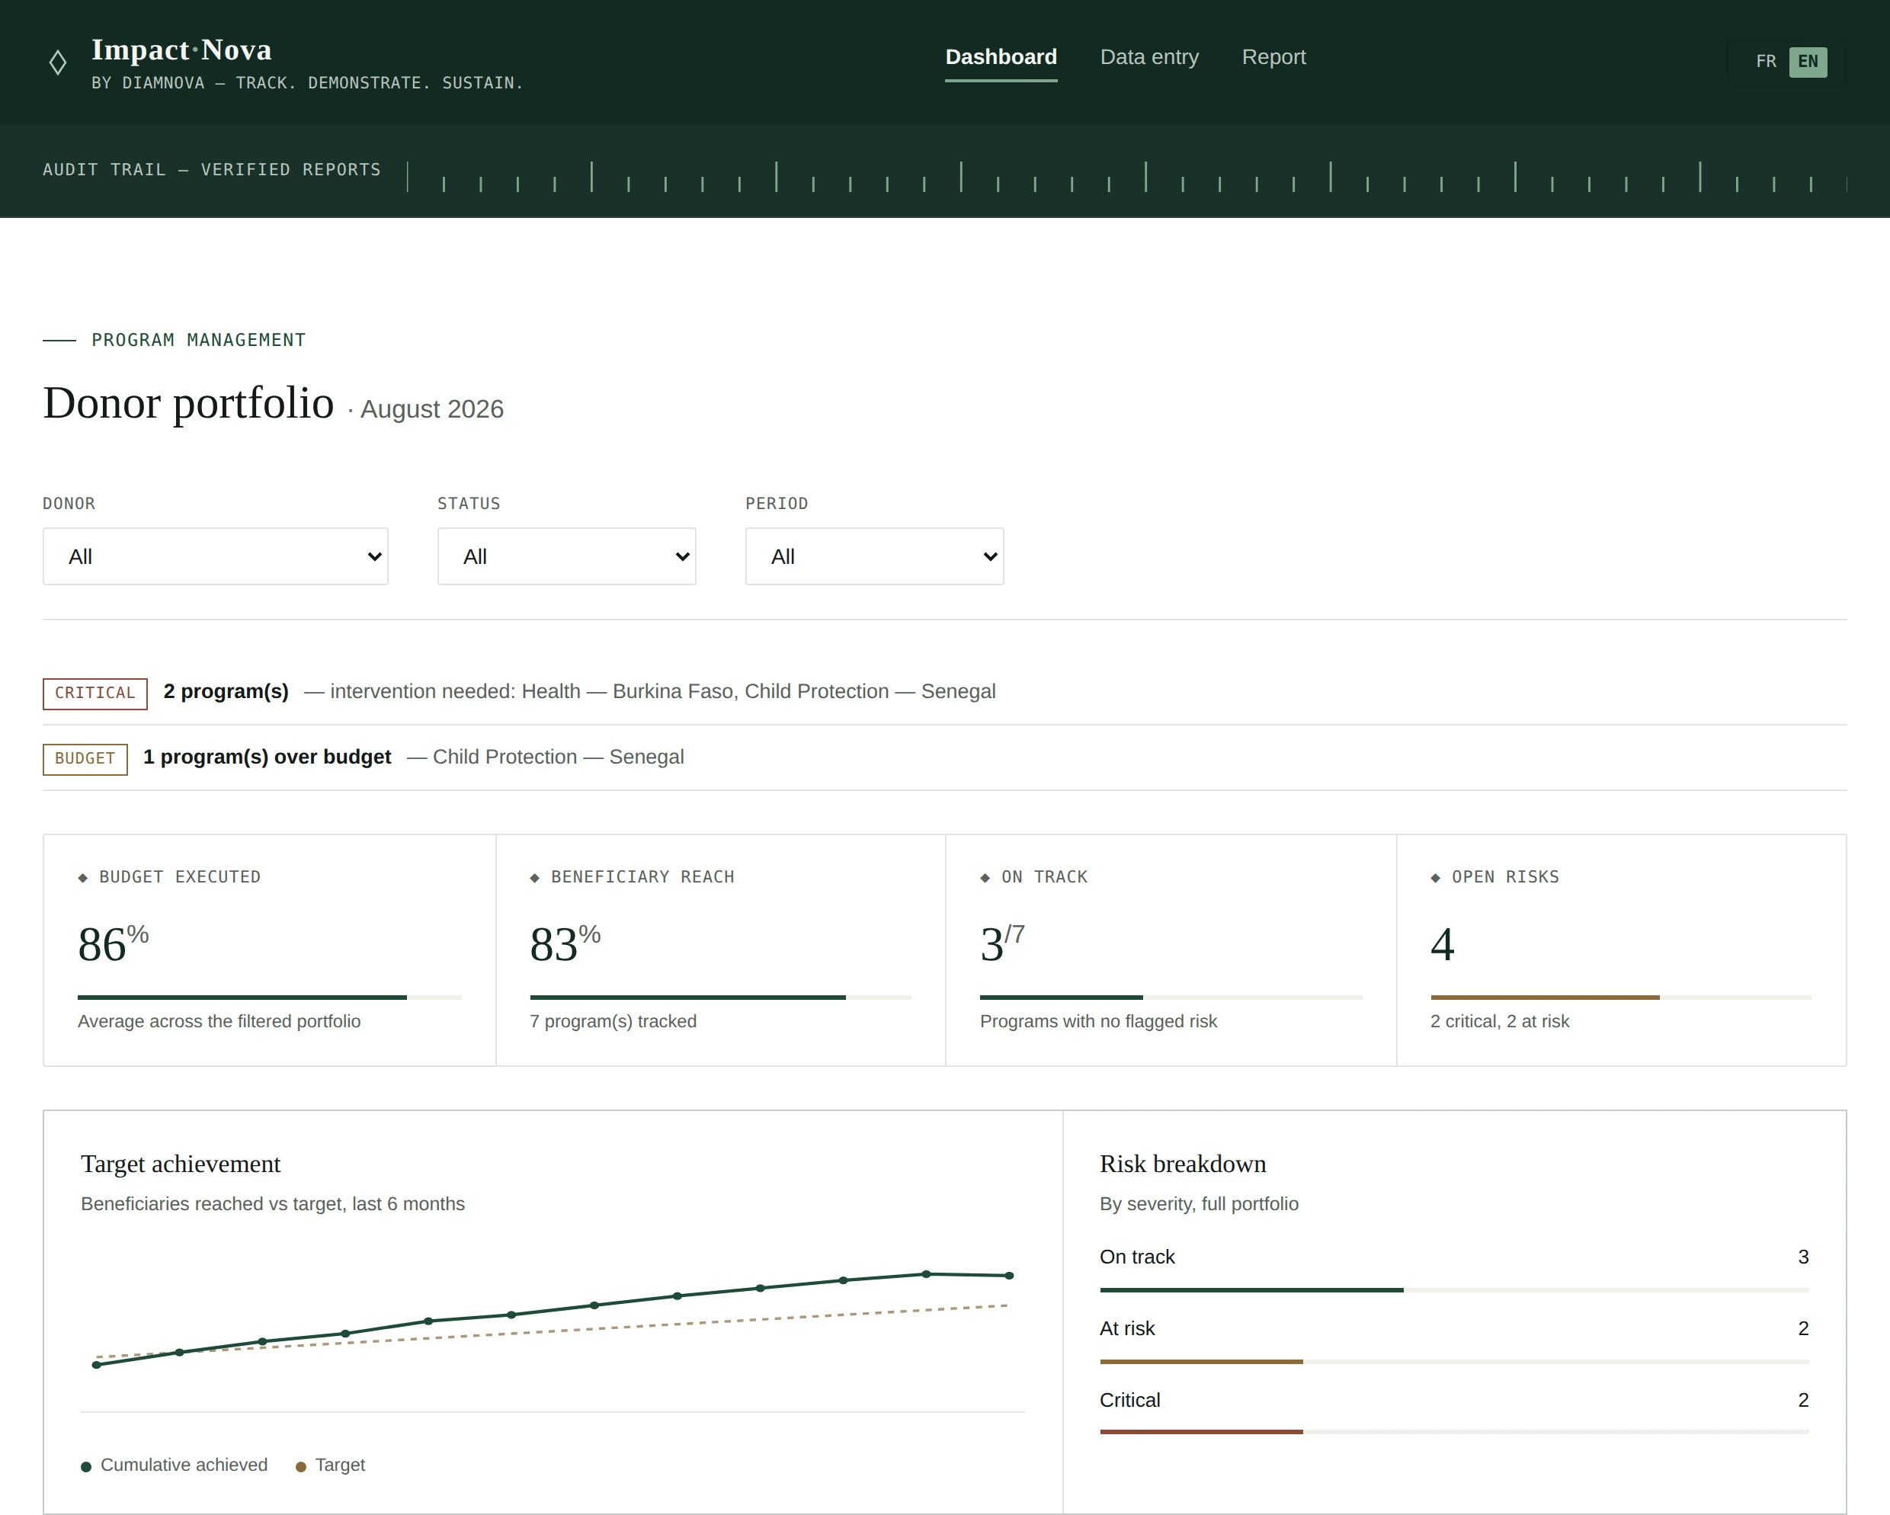Click the On Track KPI progress bar
The height and width of the screenshot is (1515, 1890).
[1171, 997]
